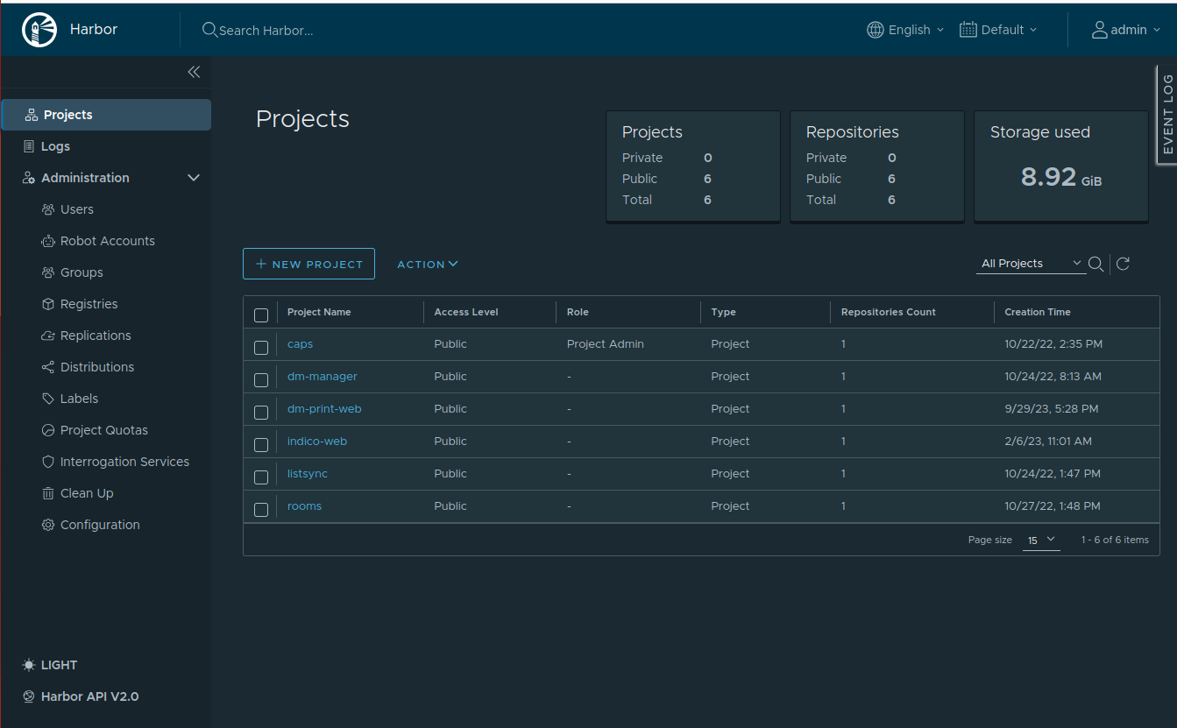Click the Administration gear-user icon
Screen dimensions: 1177x728
(29, 178)
